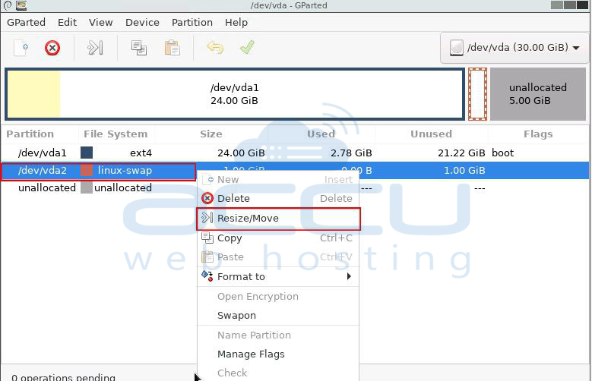The height and width of the screenshot is (381, 592).
Task: Click the red linux-swap color swatch
Action: tap(87, 171)
